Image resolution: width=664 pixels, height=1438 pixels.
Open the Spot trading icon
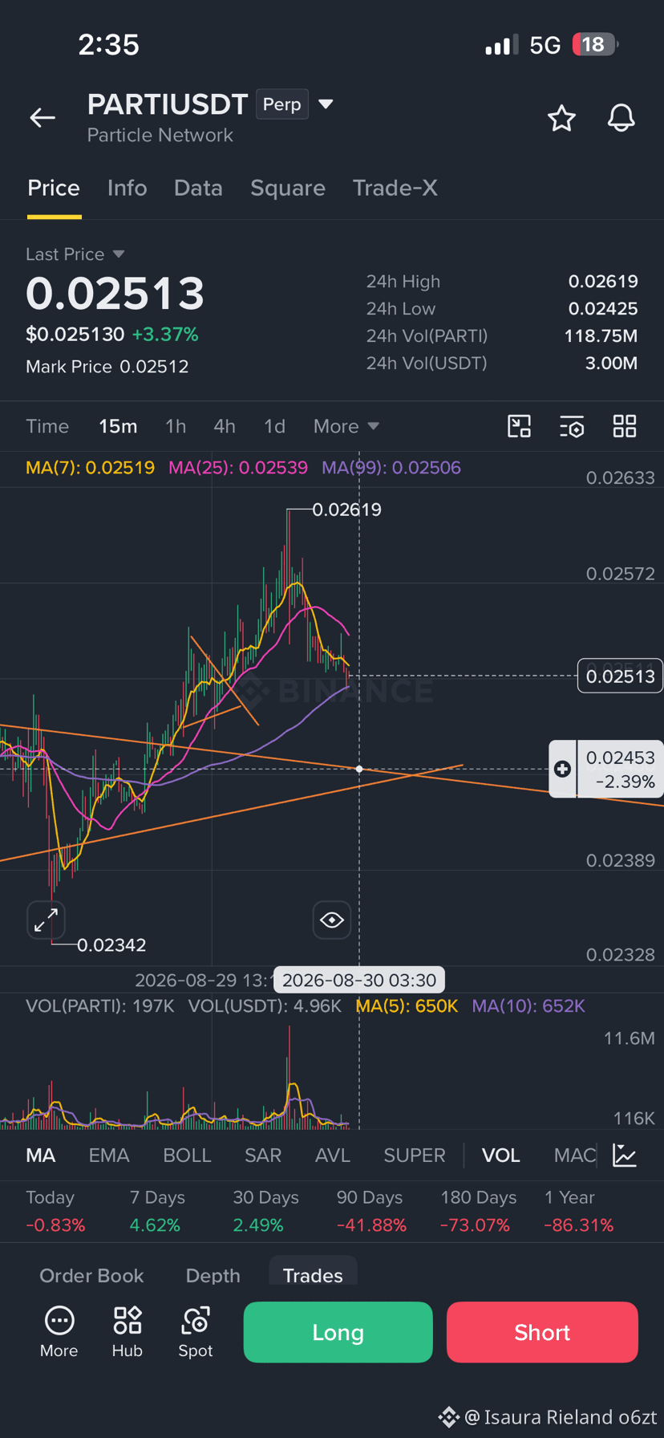coord(196,1332)
